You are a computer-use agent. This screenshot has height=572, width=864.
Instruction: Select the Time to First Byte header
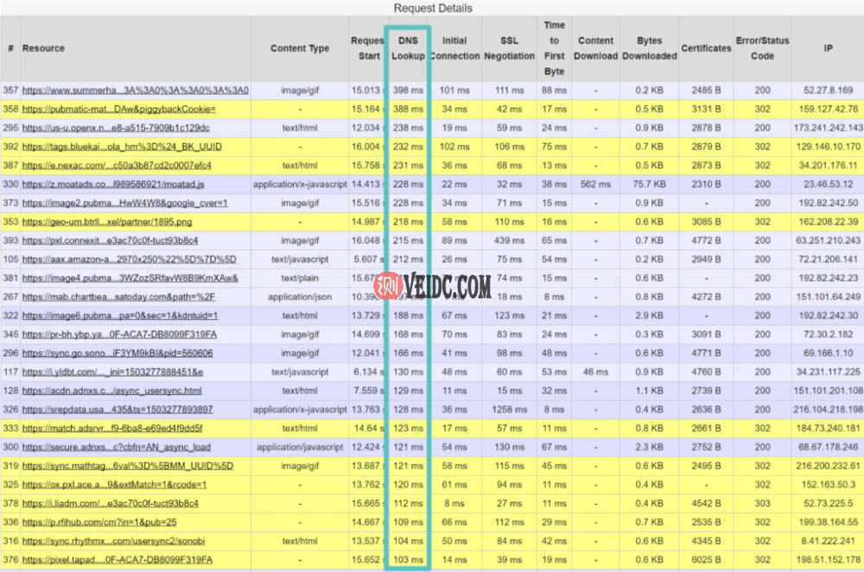tap(554, 48)
